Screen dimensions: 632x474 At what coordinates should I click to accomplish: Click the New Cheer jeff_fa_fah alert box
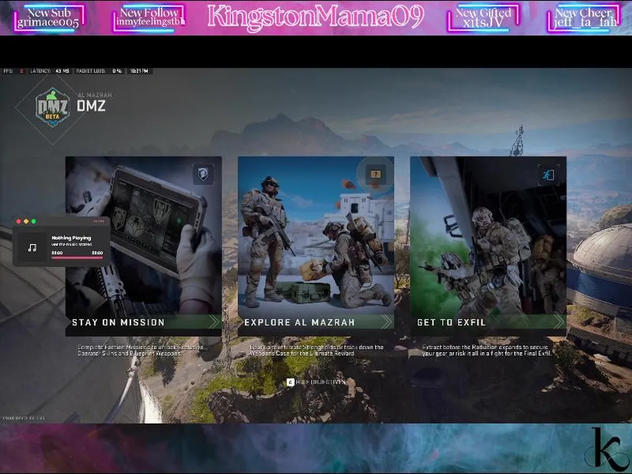tap(585, 18)
